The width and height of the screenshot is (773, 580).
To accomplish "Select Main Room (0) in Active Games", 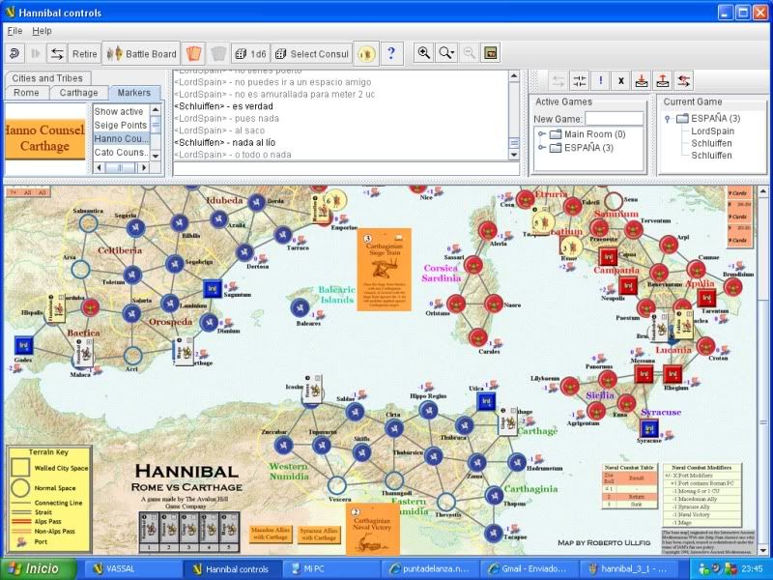I will (594, 134).
